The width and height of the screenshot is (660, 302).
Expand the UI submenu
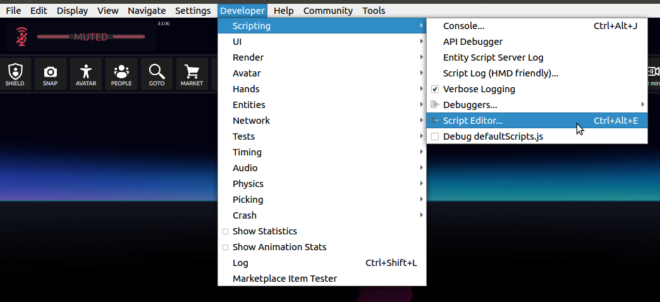pyautogui.click(x=322, y=42)
